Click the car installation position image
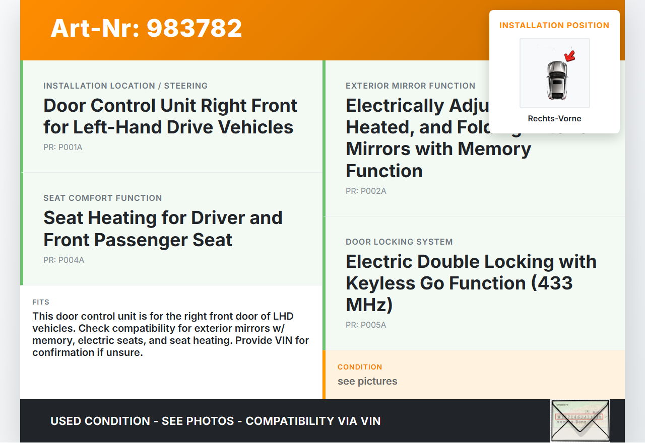Image resolution: width=645 pixels, height=443 pixels. coord(554,73)
